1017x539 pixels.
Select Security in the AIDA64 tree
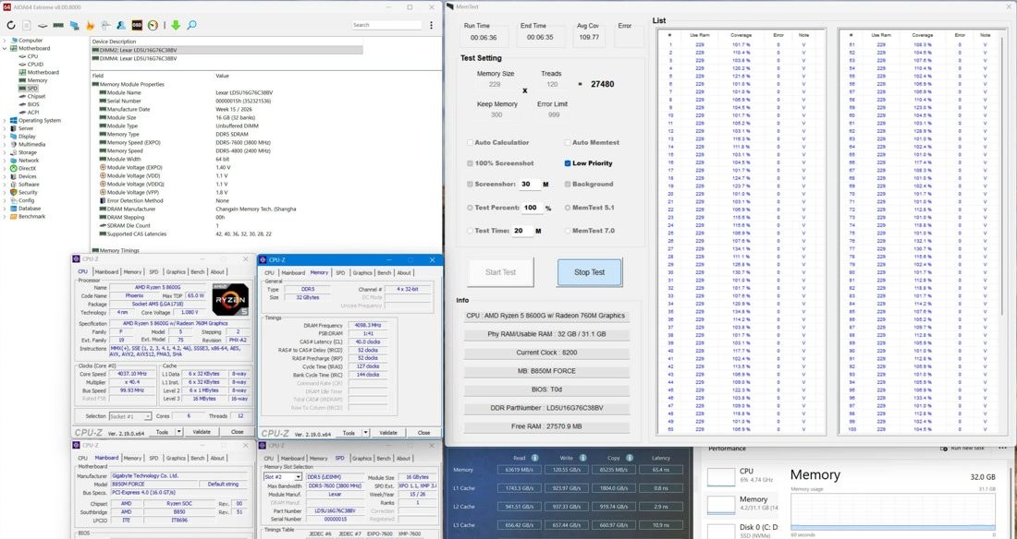pyautogui.click(x=28, y=192)
